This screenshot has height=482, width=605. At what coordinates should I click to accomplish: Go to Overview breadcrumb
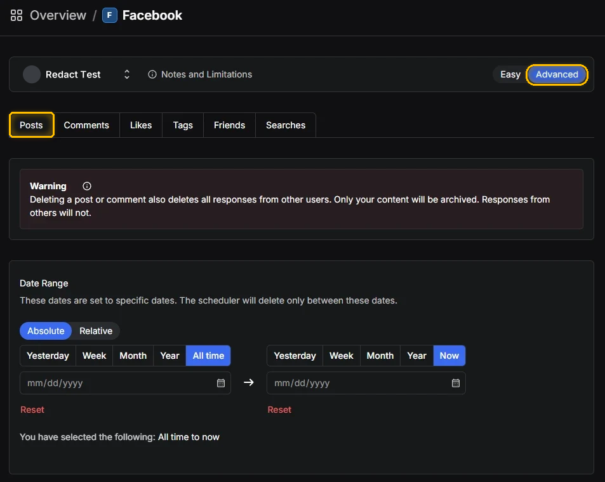pyautogui.click(x=58, y=15)
